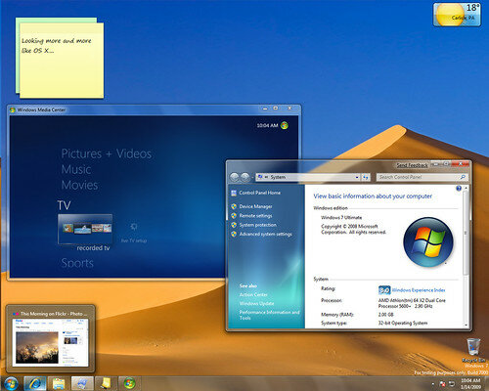The height and width of the screenshot is (391, 489).
Task: Go to Control Panel Home
Action: click(259, 193)
